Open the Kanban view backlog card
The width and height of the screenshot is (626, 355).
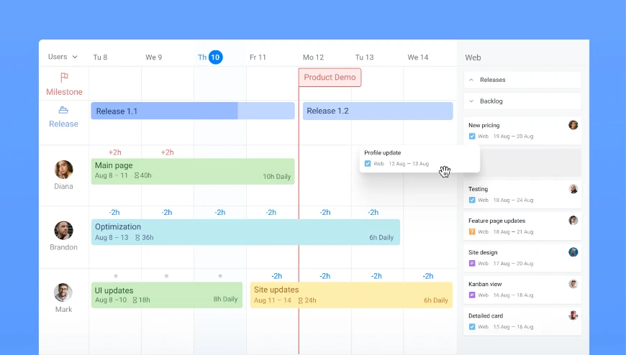[x=522, y=289]
